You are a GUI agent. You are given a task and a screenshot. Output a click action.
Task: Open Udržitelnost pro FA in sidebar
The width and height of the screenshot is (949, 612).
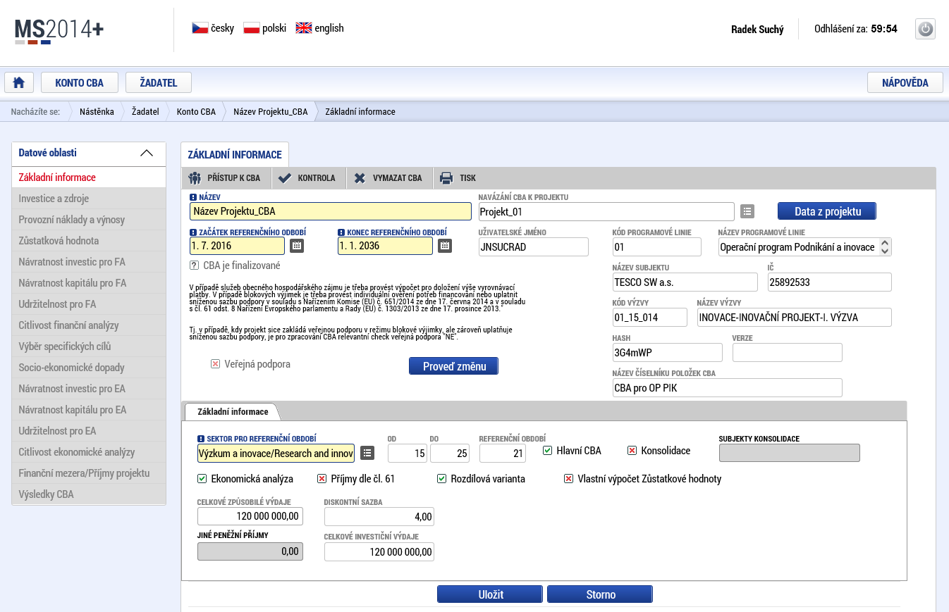(x=89, y=304)
